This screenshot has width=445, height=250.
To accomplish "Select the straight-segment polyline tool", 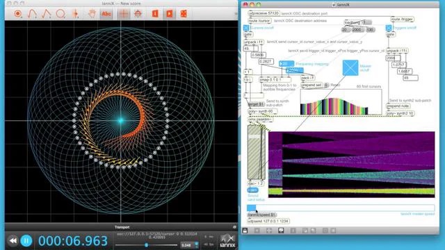I will (47, 14).
